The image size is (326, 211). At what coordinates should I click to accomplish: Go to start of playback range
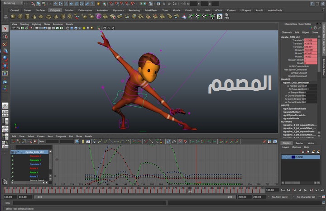283,190
